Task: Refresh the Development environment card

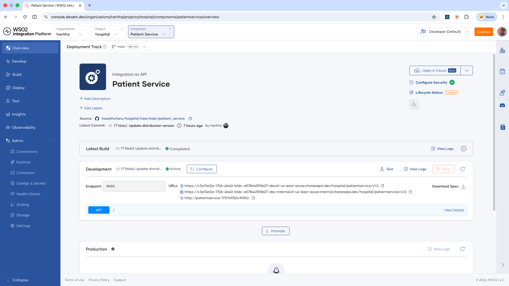Action: (463, 169)
